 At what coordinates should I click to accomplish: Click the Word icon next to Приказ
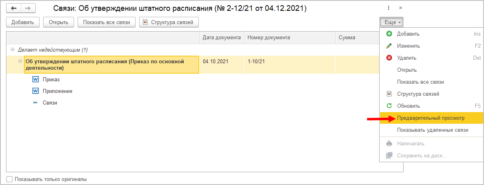coord(36,80)
